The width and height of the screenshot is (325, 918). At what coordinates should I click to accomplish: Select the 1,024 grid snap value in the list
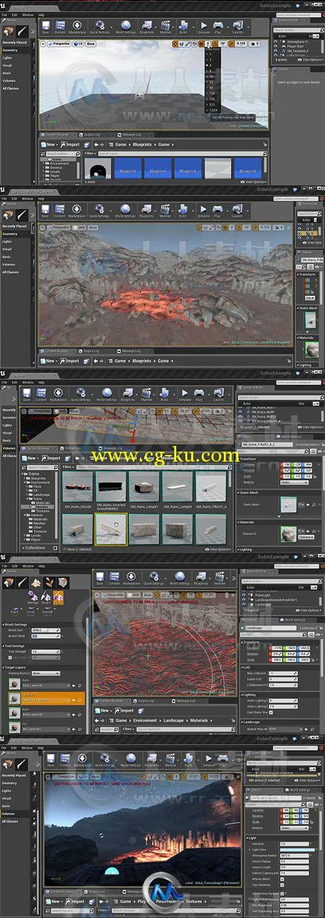214,112
